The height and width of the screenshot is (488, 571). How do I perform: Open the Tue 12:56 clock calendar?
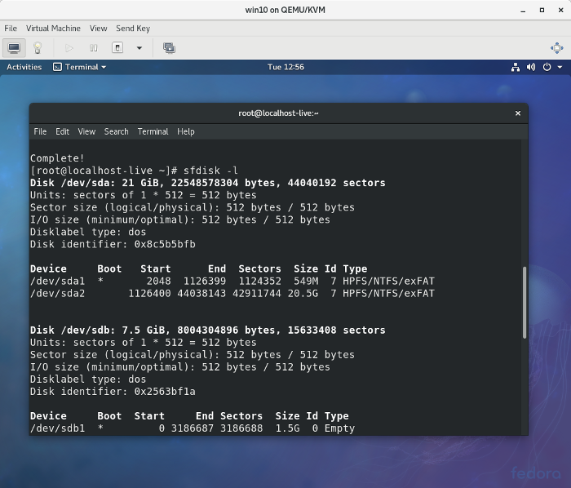[x=285, y=67]
